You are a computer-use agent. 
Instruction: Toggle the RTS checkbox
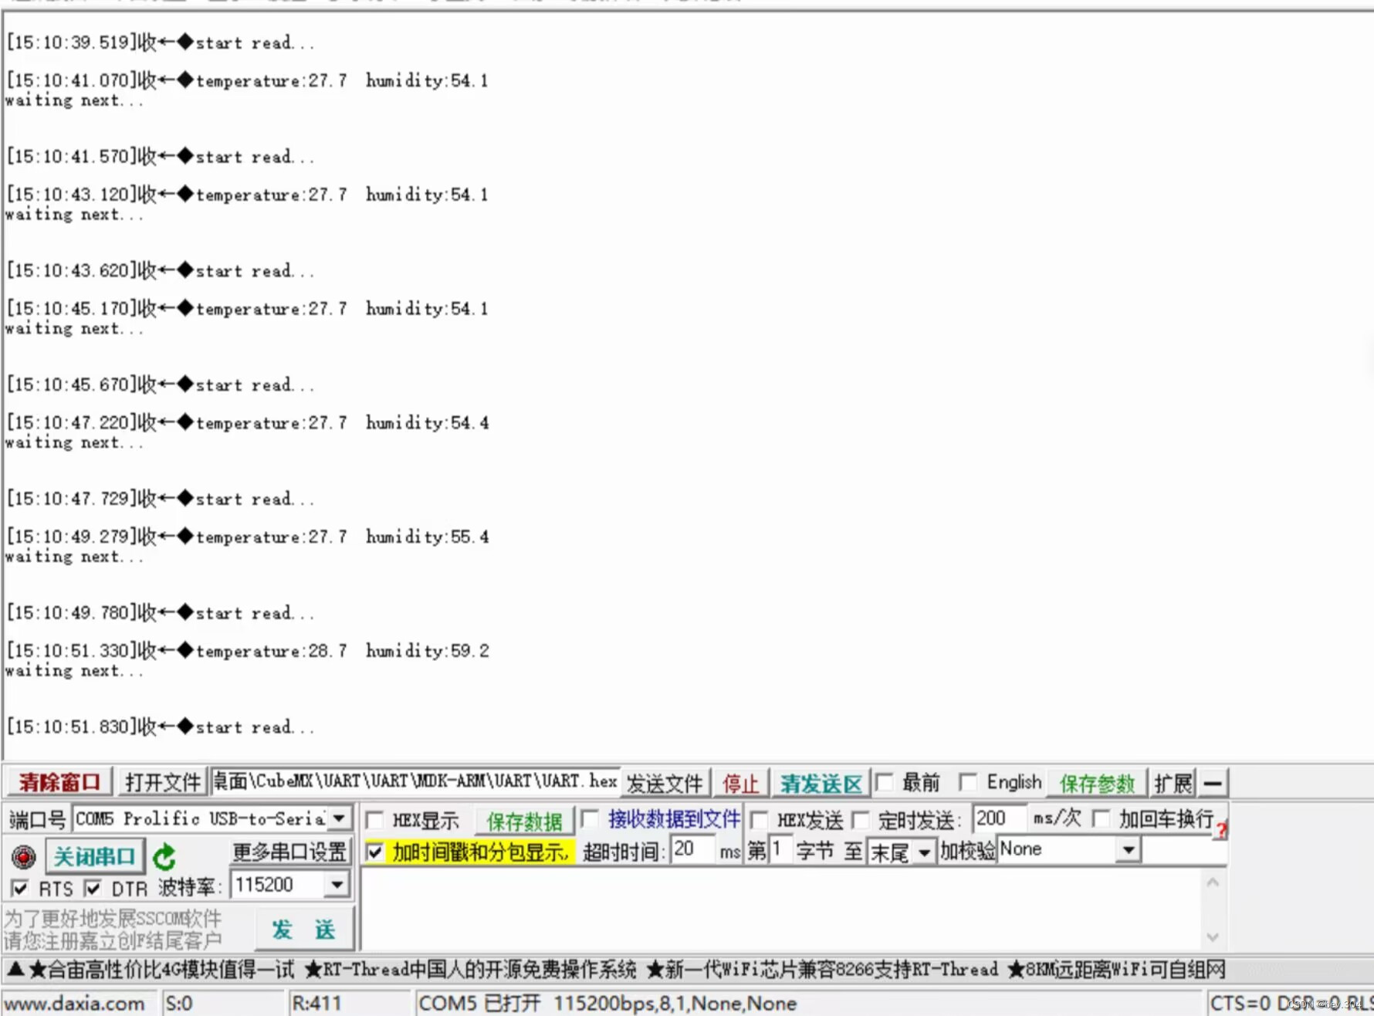click(x=20, y=889)
